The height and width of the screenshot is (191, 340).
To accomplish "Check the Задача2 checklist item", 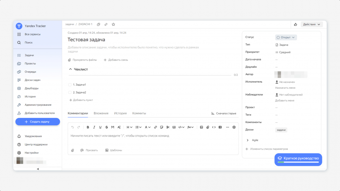I will pos(70,92).
